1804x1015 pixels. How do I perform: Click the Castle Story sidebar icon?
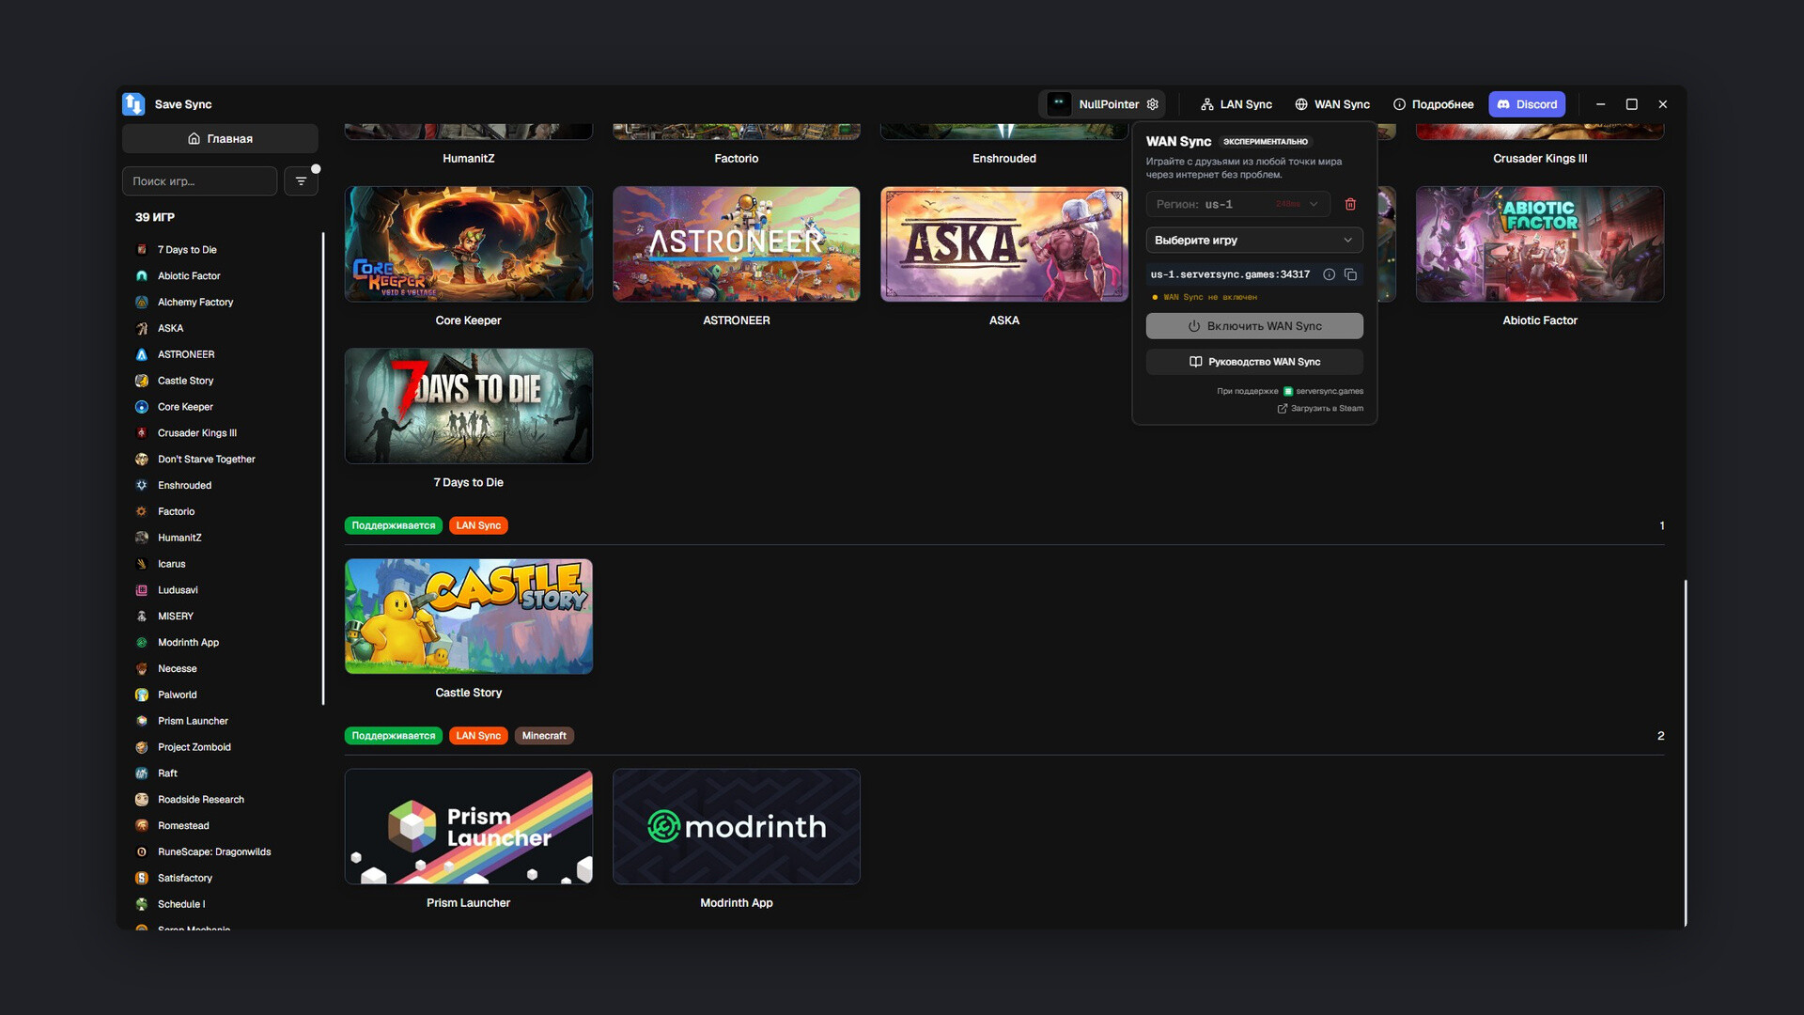pos(142,381)
